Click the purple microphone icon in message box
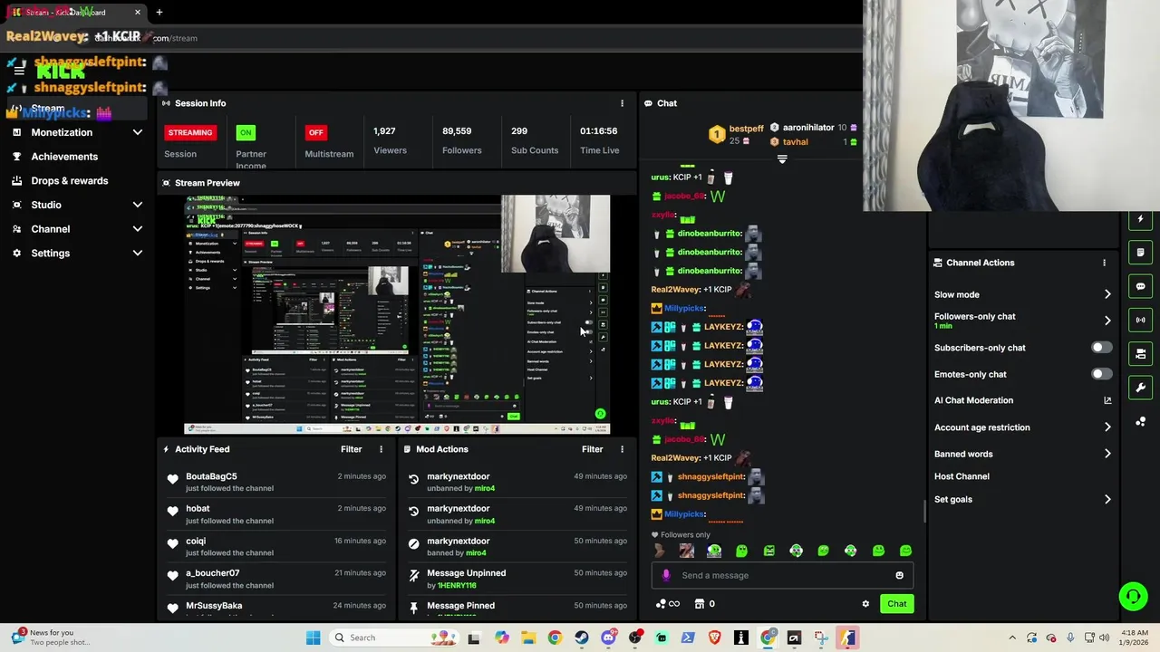The image size is (1160, 652). click(666, 575)
